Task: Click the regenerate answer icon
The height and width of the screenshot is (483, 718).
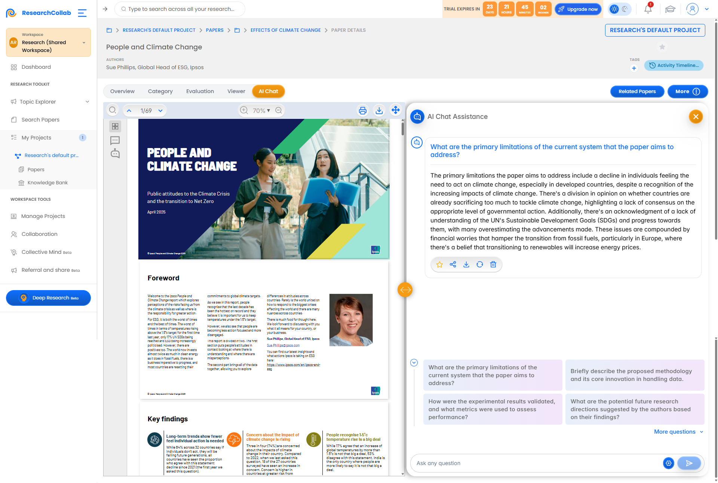Action: (480, 265)
